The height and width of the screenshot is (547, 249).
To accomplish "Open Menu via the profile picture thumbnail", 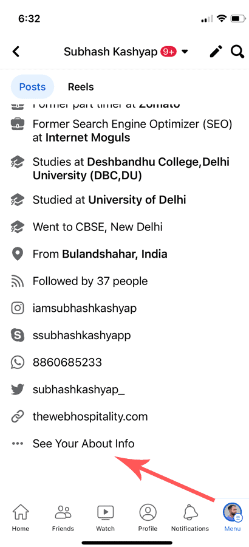I will tap(233, 512).
